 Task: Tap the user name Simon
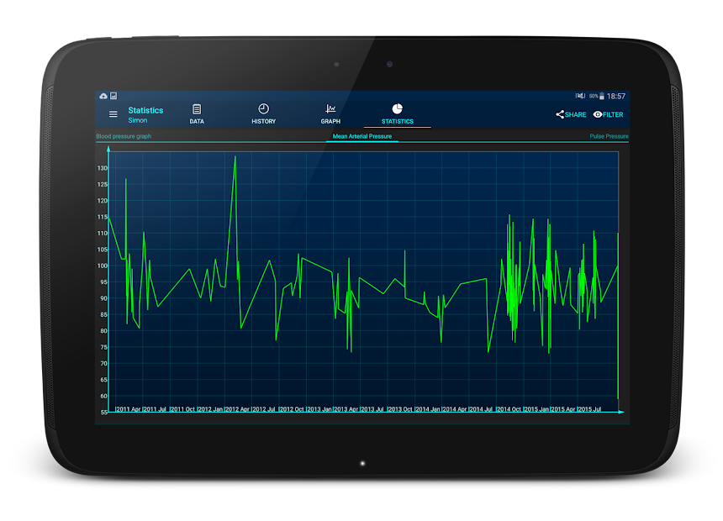137,120
